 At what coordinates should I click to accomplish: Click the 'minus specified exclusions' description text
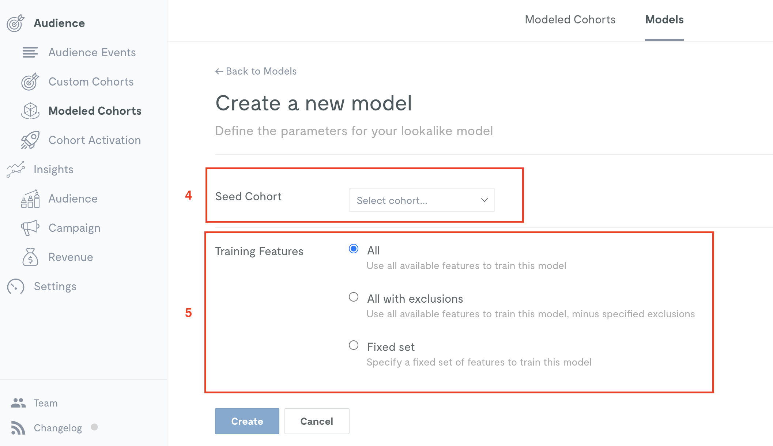tap(633, 314)
